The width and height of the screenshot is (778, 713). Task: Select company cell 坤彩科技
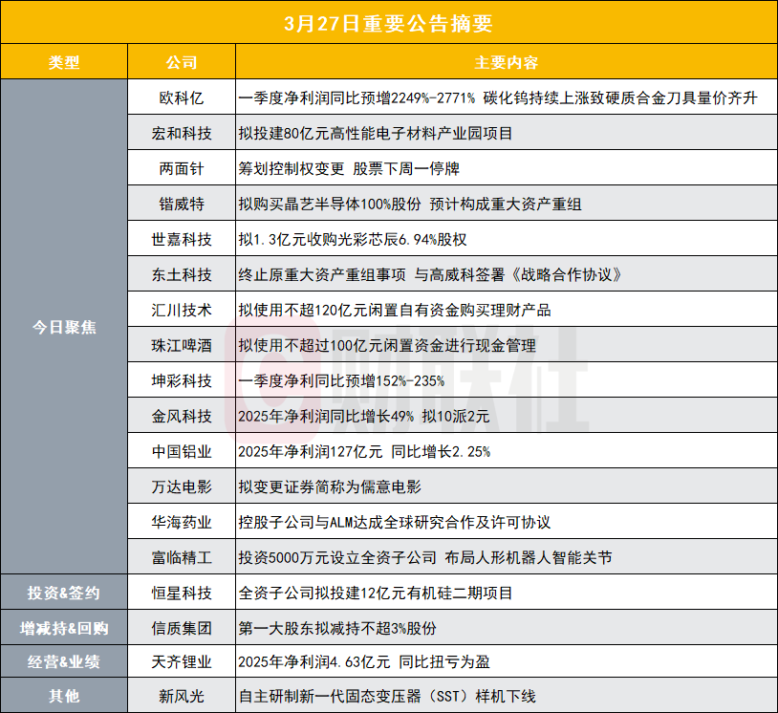[x=182, y=380]
